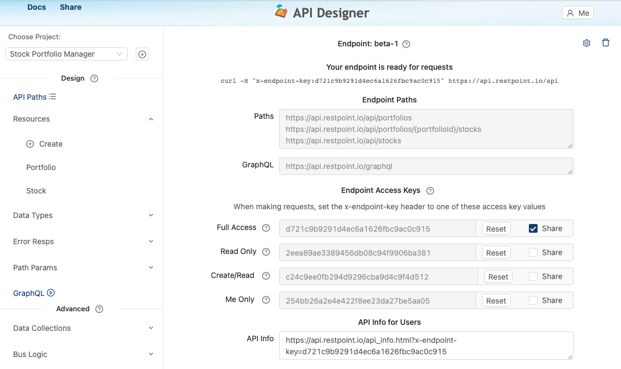Click Create/Read help icon
621x369 pixels.
266,276
